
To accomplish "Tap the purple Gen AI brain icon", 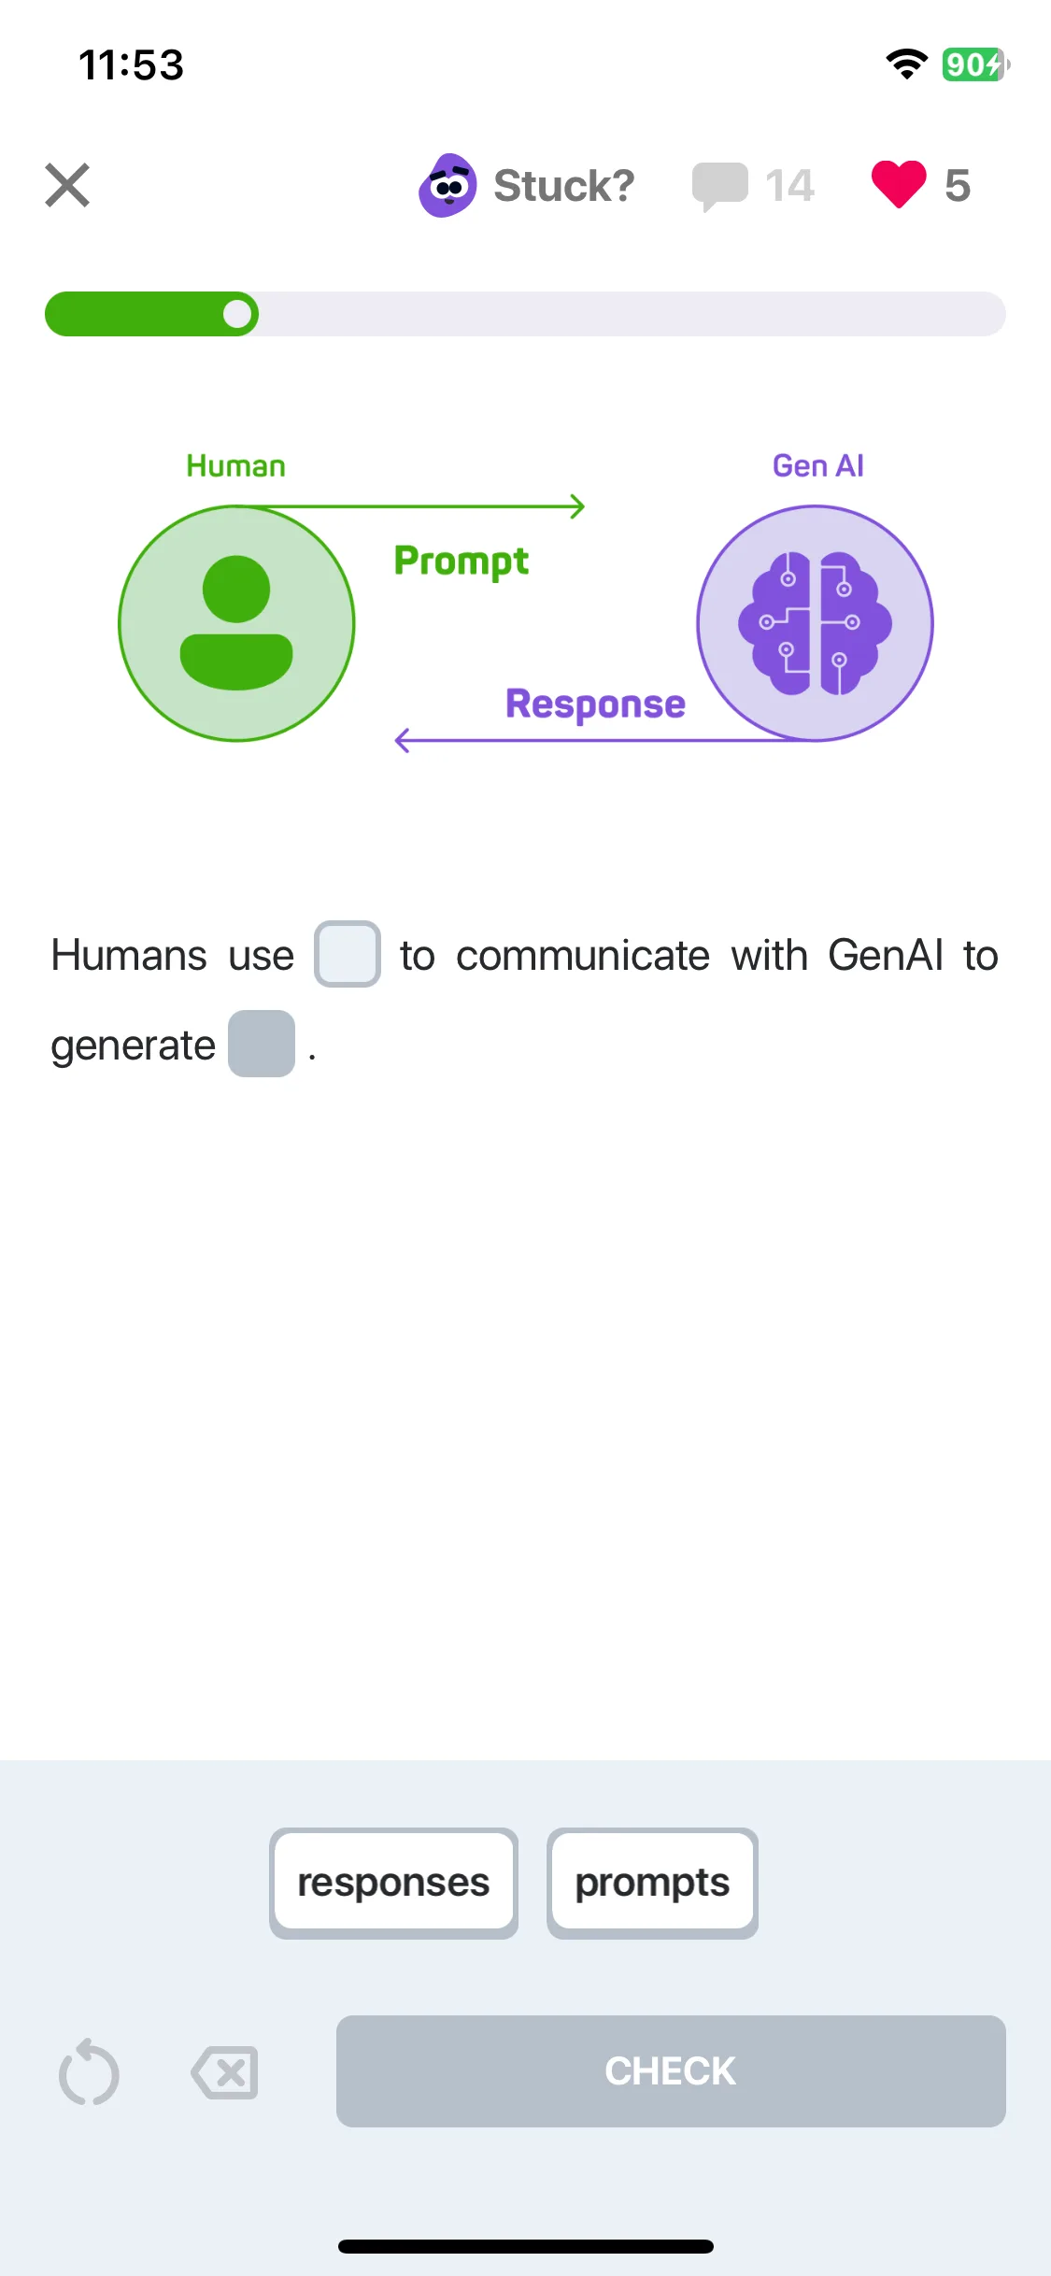I will [x=815, y=623].
